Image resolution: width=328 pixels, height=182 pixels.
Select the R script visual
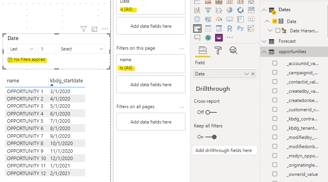click(229, 28)
